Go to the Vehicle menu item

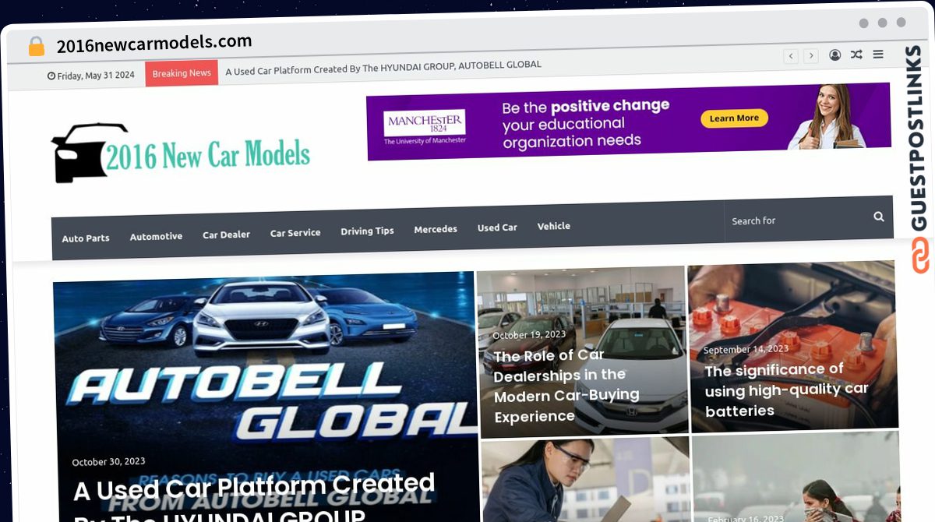(x=554, y=226)
